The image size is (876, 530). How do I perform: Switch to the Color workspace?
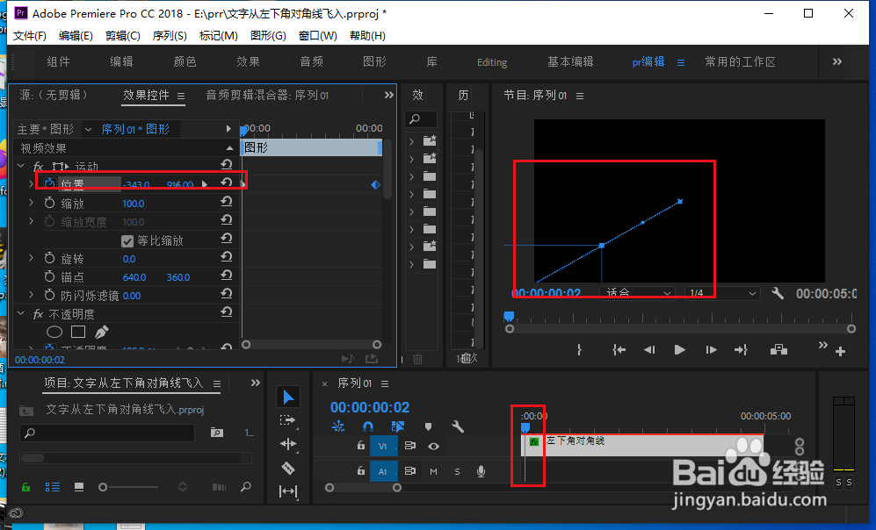[x=185, y=61]
